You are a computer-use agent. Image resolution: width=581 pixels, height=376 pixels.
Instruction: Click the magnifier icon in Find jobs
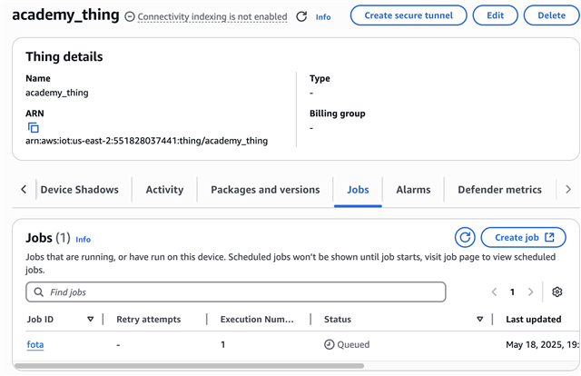pos(38,292)
